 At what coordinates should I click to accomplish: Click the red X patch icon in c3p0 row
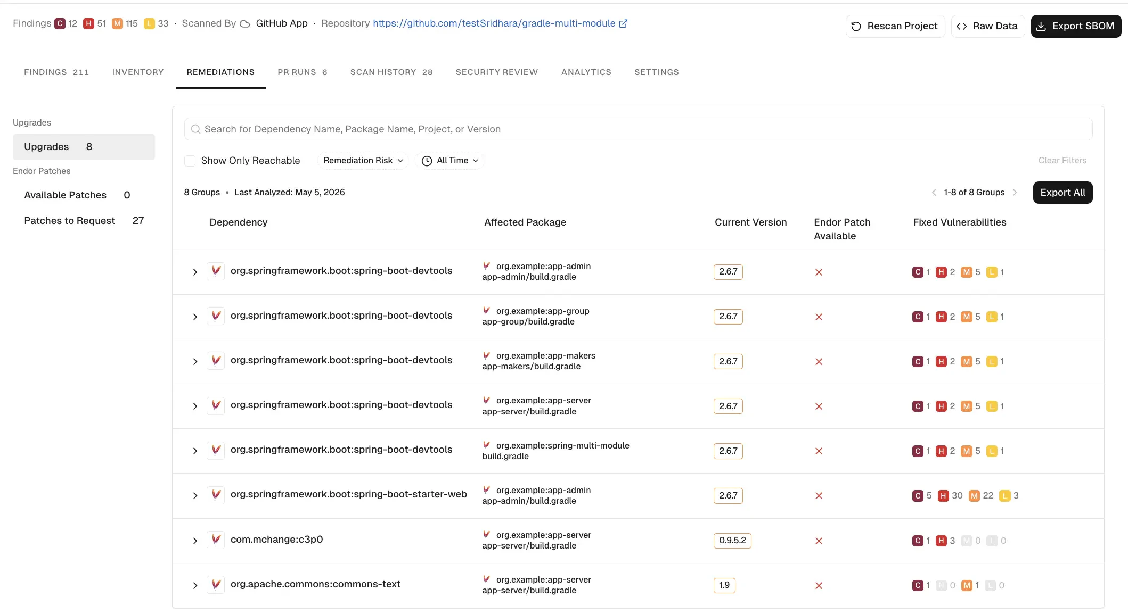pos(819,541)
